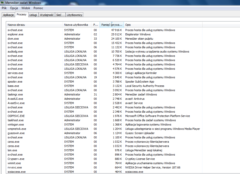Switch to the Aplikacje tab
This screenshot has width=240, height=174.
point(8,15)
